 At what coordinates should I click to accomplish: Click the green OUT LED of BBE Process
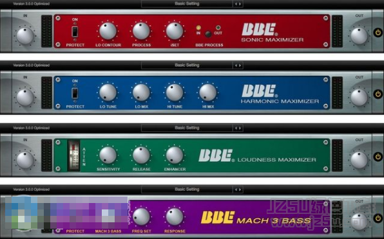click(218, 28)
